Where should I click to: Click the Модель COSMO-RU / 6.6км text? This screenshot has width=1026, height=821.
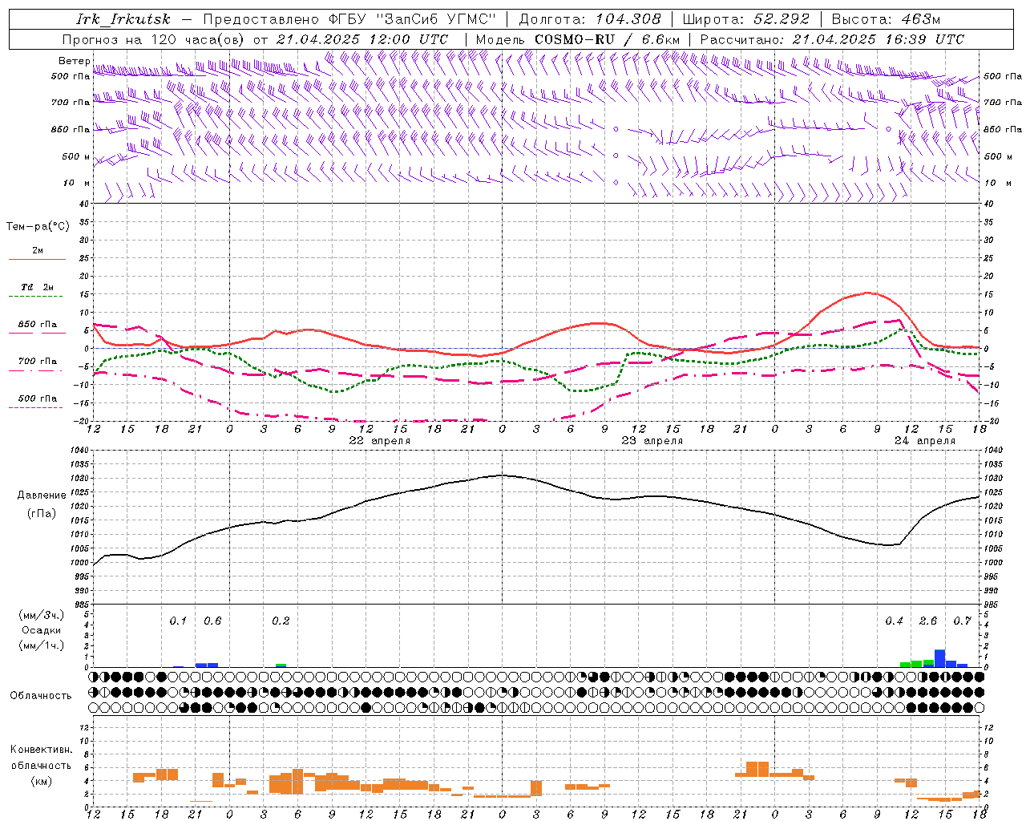[577, 39]
